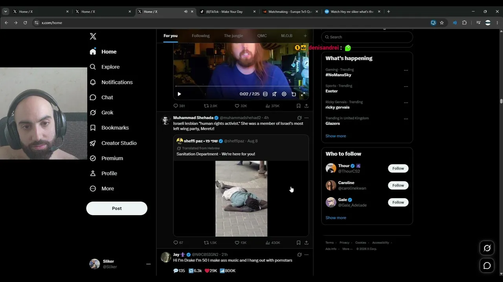The image size is (503, 282).
Task: Open Grok from the left sidebar
Action: coord(101,112)
